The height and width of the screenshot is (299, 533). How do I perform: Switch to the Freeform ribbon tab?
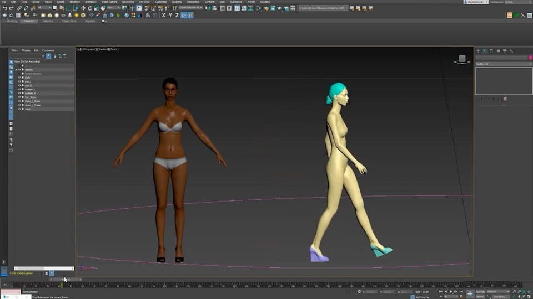click(x=29, y=21)
